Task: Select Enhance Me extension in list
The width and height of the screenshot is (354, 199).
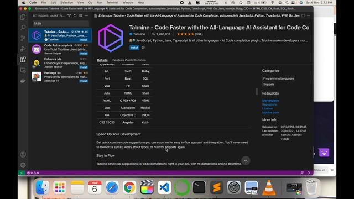Action: [x=60, y=63]
